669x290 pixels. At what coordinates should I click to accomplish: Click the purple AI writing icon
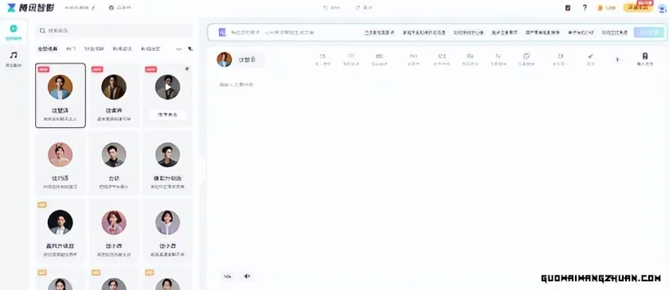(x=222, y=33)
